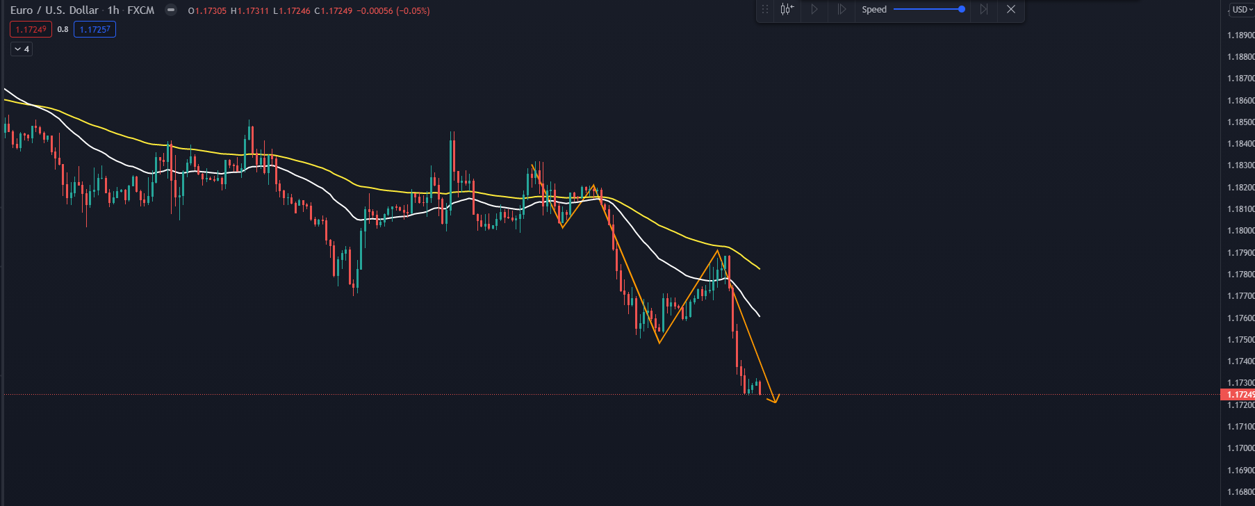The width and height of the screenshot is (1255, 506).
Task: Close the replay toolbar
Action: 1011,10
